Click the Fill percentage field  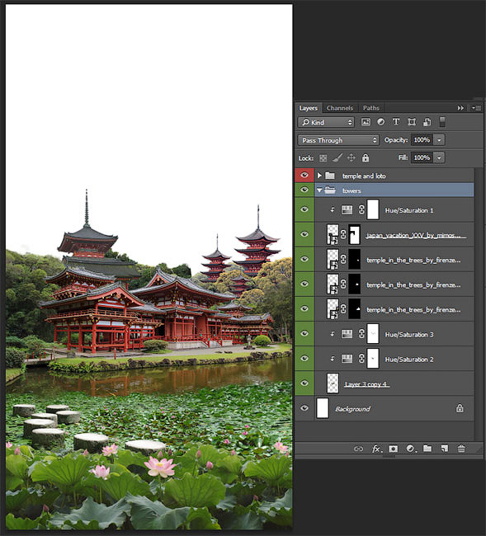pyautogui.click(x=422, y=158)
